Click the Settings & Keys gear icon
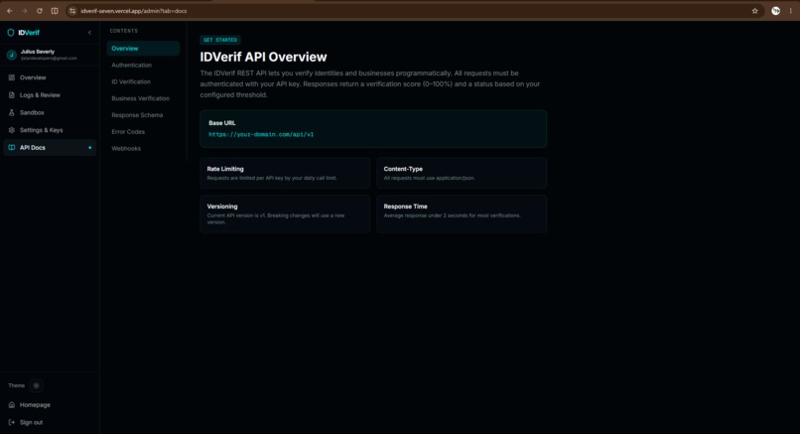Image resolution: width=800 pixels, height=434 pixels. (x=12, y=130)
